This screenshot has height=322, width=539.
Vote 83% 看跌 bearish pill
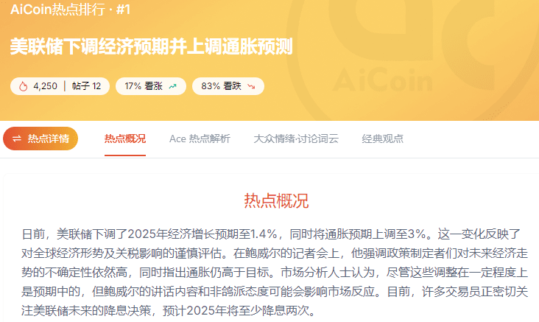click(228, 86)
